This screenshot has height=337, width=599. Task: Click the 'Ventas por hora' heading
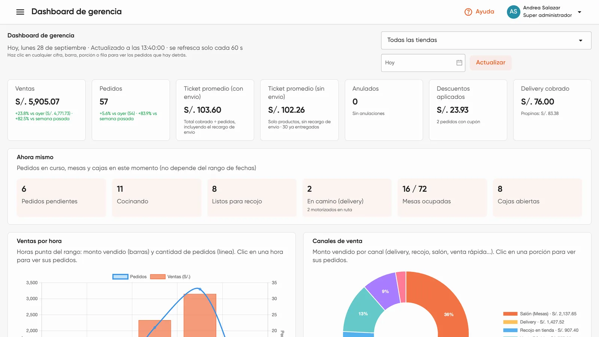pos(39,241)
